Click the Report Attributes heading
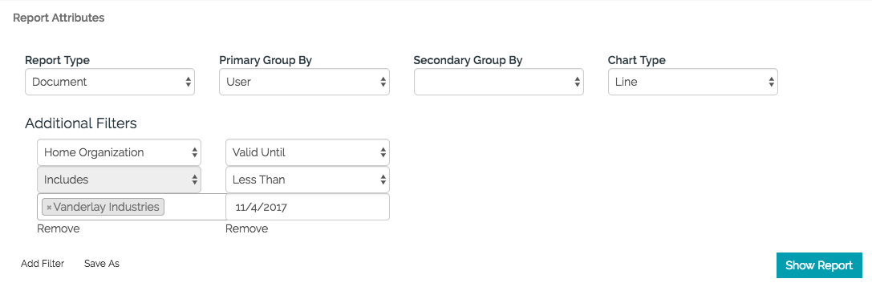This screenshot has width=872, height=303. [x=59, y=18]
